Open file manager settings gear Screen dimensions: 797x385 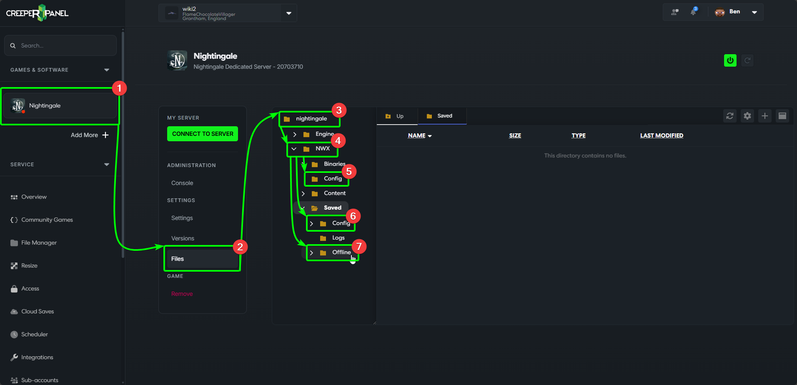click(x=747, y=116)
